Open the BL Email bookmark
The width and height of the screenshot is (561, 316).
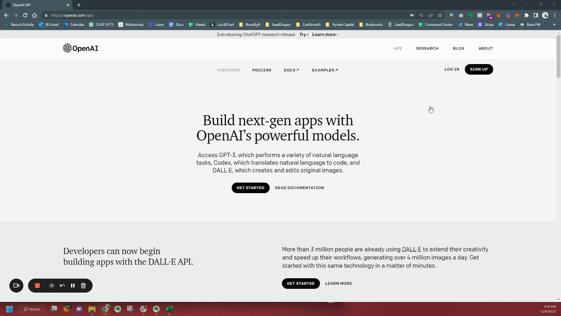(49, 25)
